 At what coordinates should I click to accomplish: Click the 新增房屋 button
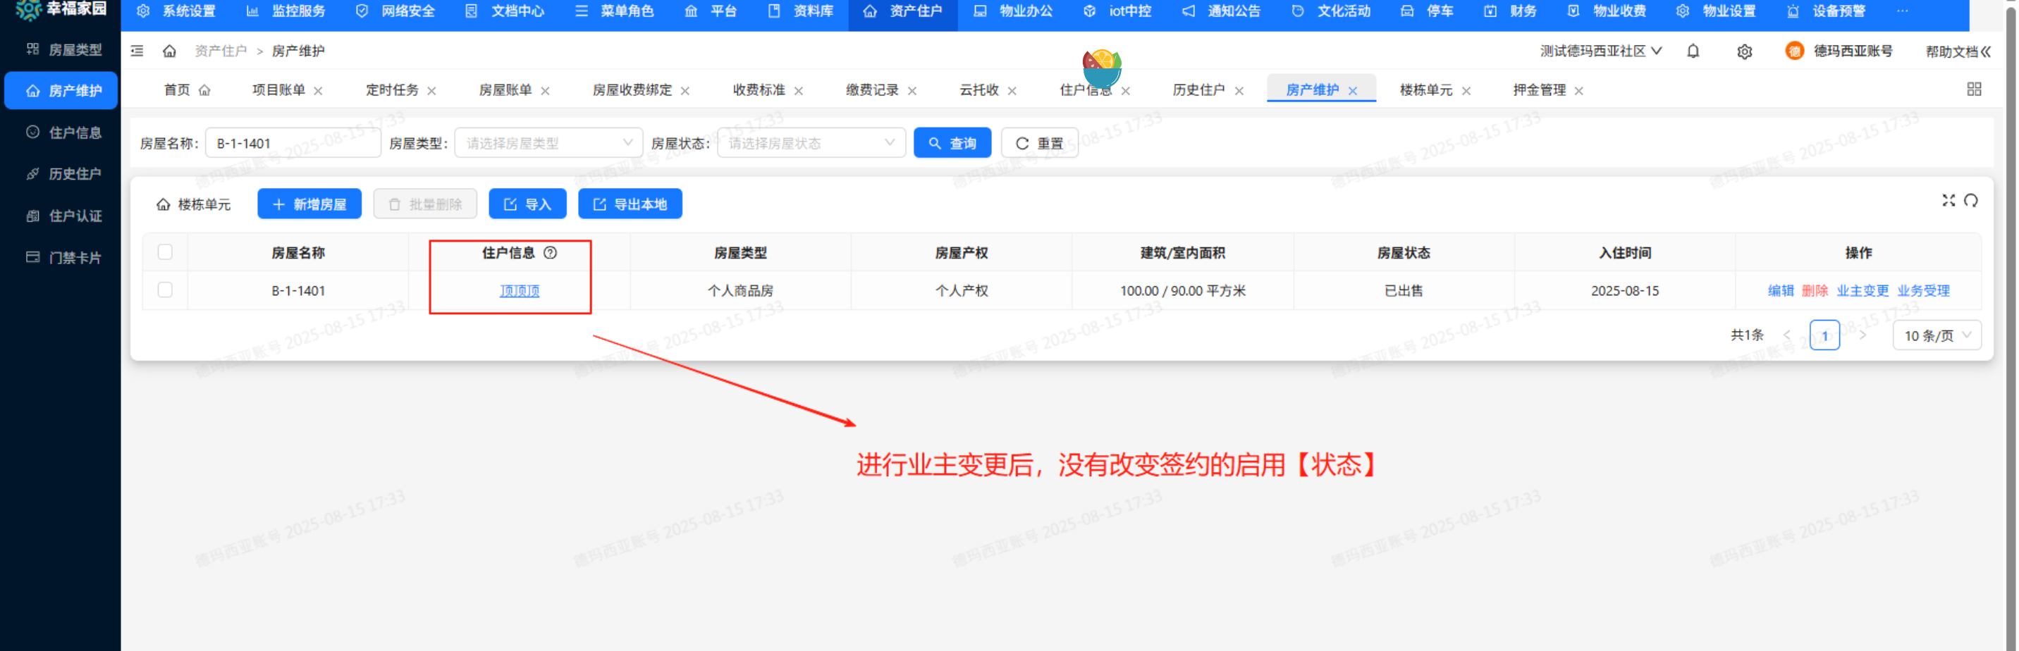[309, 204]
